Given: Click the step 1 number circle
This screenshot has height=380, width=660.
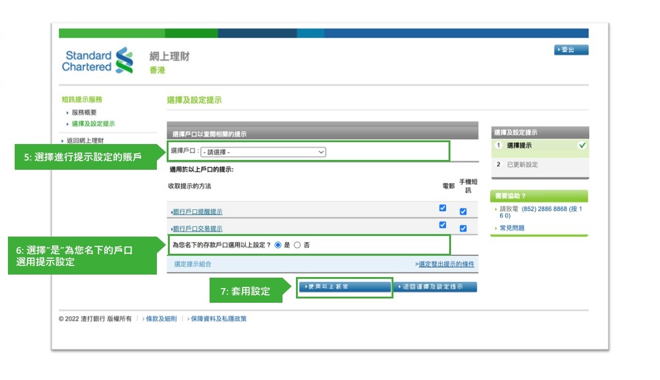Looking at the screenshot, I should click(499, 146).
